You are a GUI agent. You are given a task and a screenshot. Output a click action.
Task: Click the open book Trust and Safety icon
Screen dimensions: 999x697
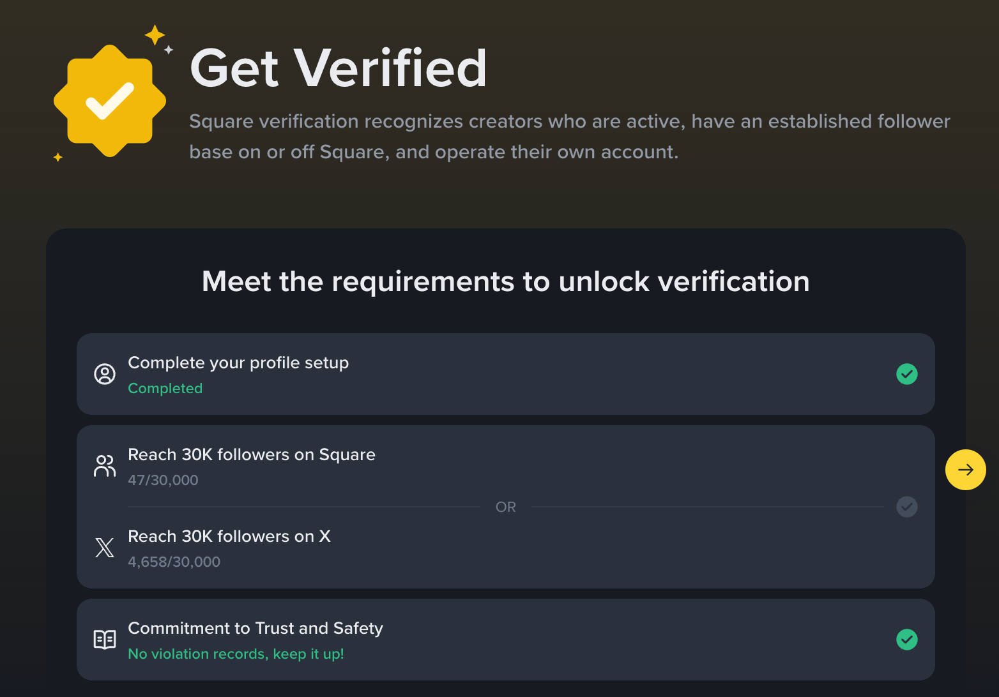coord(105,640)
